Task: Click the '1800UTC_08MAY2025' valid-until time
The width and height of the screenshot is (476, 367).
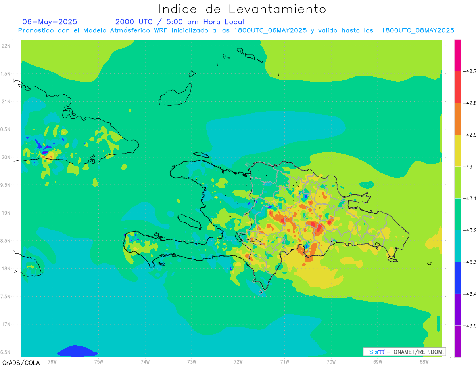Action: (418, 30)
